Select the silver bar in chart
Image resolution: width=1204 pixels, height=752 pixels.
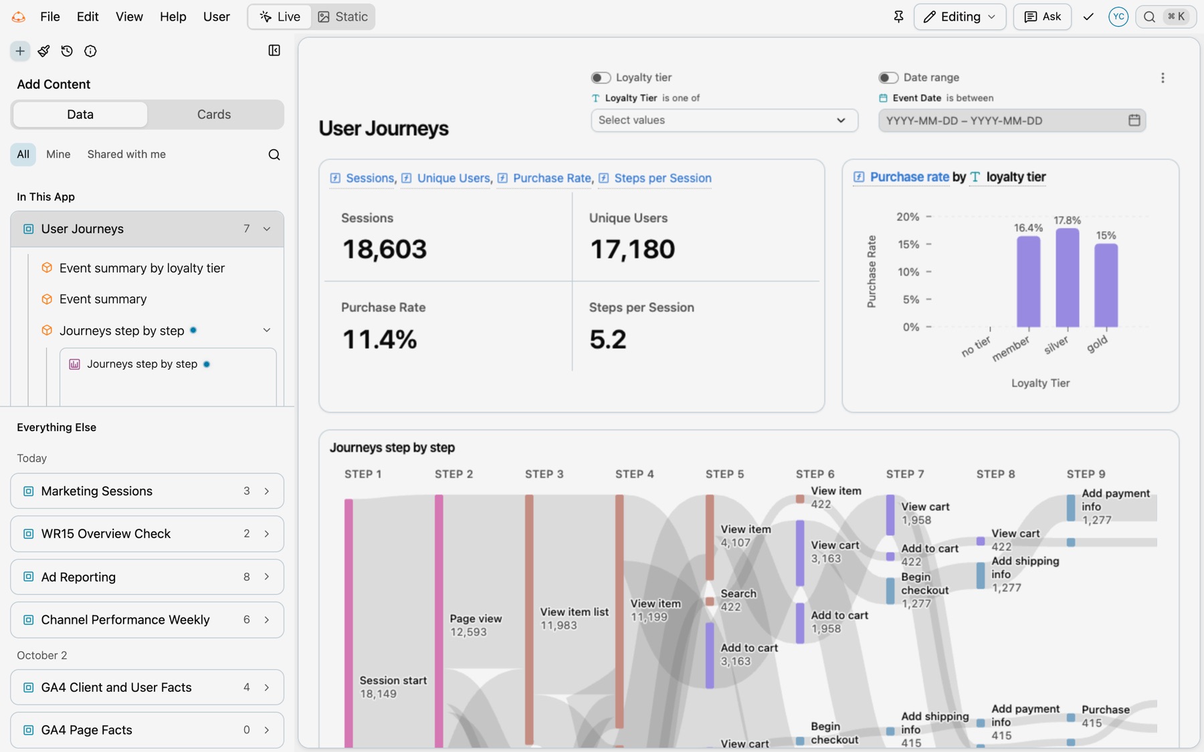tap(1067, 277)
